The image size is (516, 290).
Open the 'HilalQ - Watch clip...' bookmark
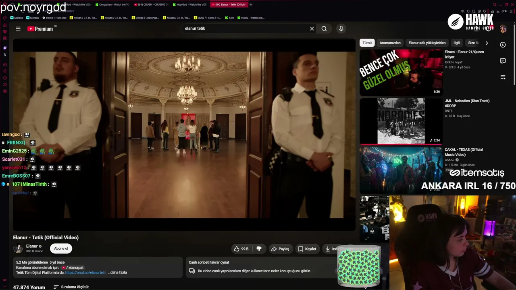(251, 18)
